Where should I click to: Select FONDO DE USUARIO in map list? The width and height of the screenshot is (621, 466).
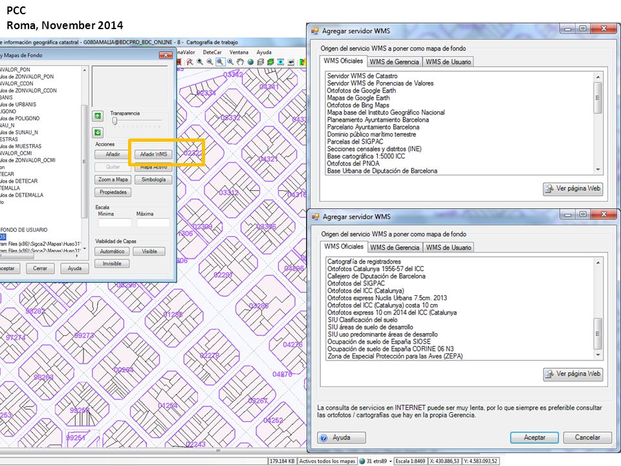(24, 230)
